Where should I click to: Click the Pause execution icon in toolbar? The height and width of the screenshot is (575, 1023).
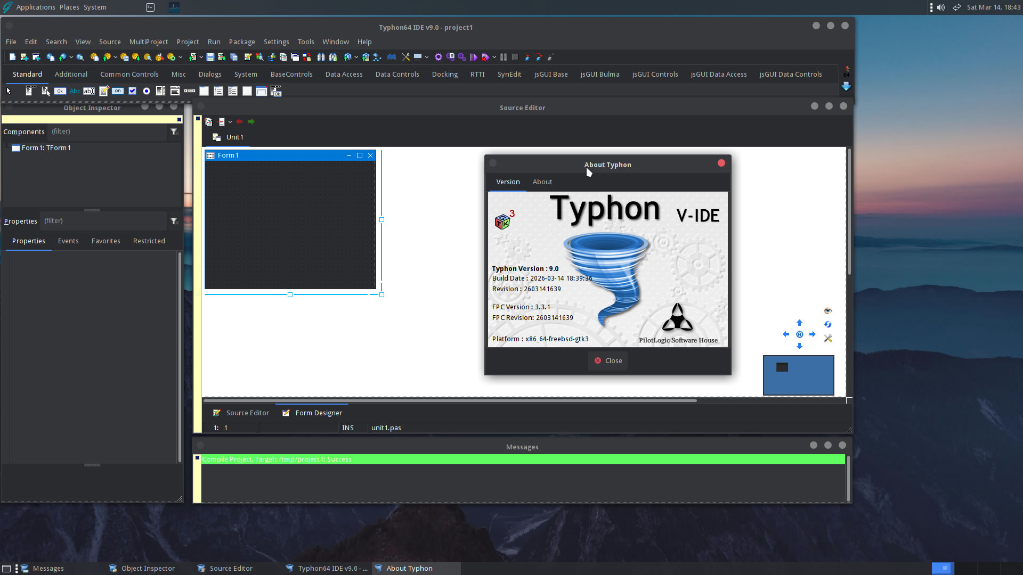click(504, 57)
